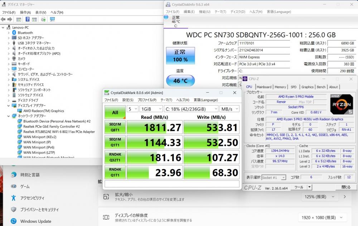Viewport: 358px width, 226px height.
Task: Click the ツール button in CPU-Z
Action: [x=299, y=187]
